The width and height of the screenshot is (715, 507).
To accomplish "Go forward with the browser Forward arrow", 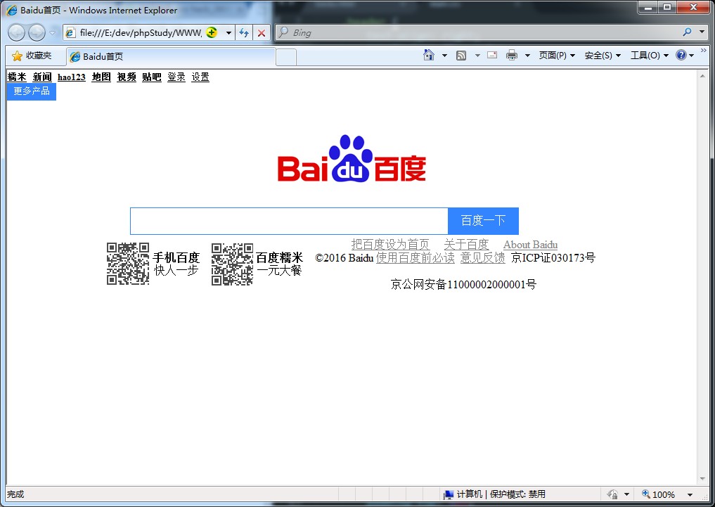I will point(37,32).
